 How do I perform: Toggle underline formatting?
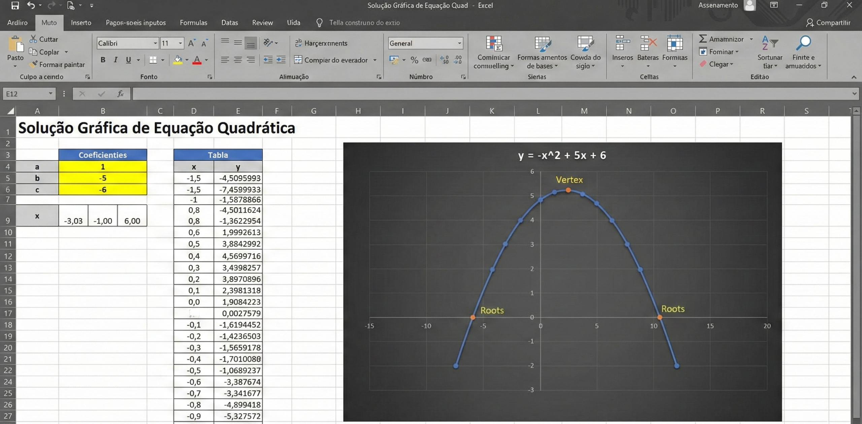pyautogui.click(x=128, y=60)
